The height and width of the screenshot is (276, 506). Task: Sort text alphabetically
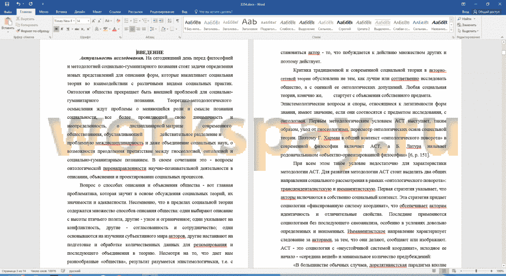pyautogui.click(x=170, y=21)
